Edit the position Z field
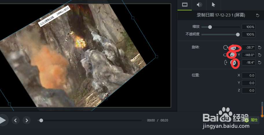The width and height of the screenshot is (264, 135). (248, 90)
